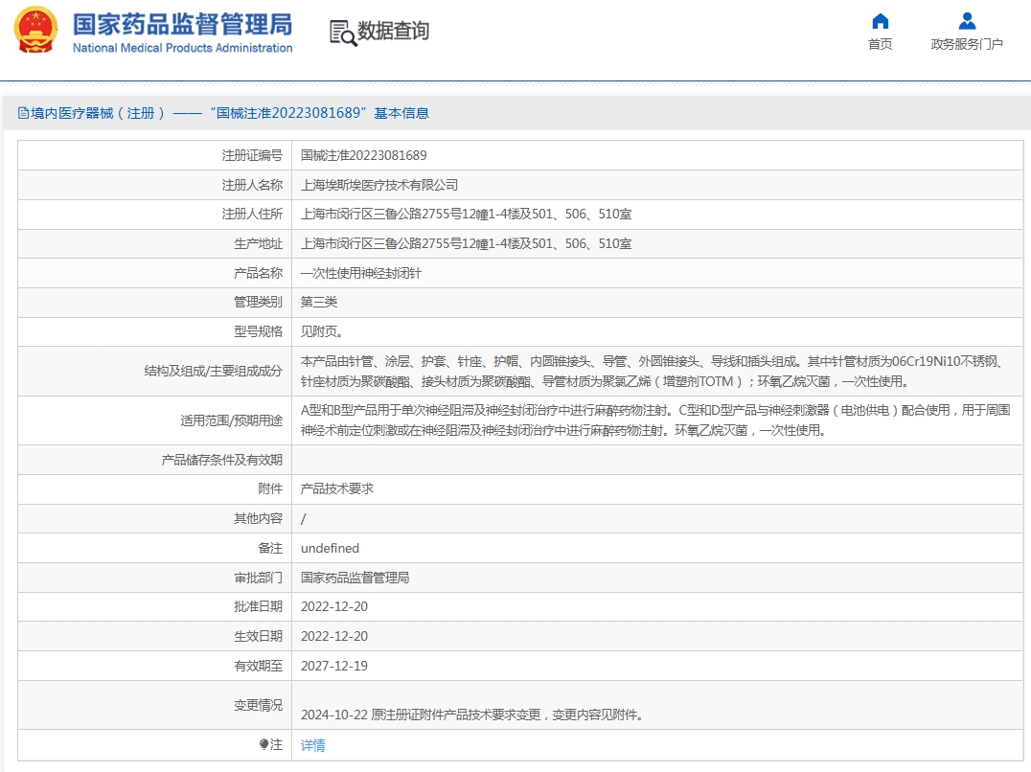
Task: Click the 适用范围/预期用途 label
Action: tap(232, 420)
